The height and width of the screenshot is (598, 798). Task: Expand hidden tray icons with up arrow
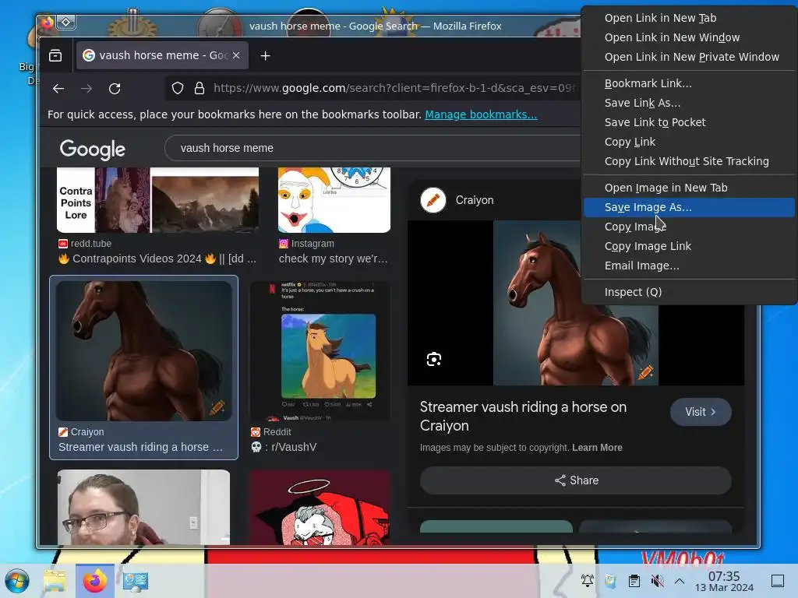[680, 580]
